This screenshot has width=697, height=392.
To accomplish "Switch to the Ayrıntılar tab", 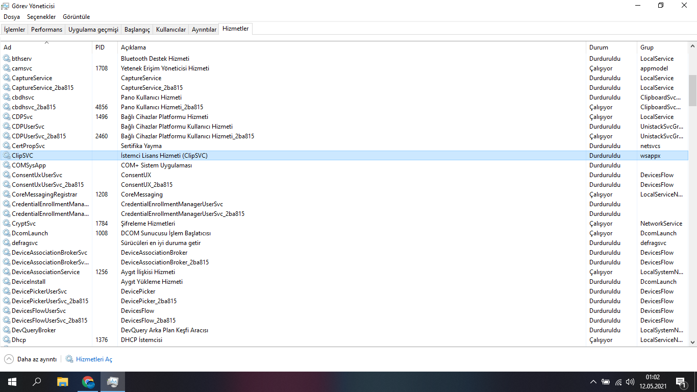I will pyautogui.click(x=204, y=30).
